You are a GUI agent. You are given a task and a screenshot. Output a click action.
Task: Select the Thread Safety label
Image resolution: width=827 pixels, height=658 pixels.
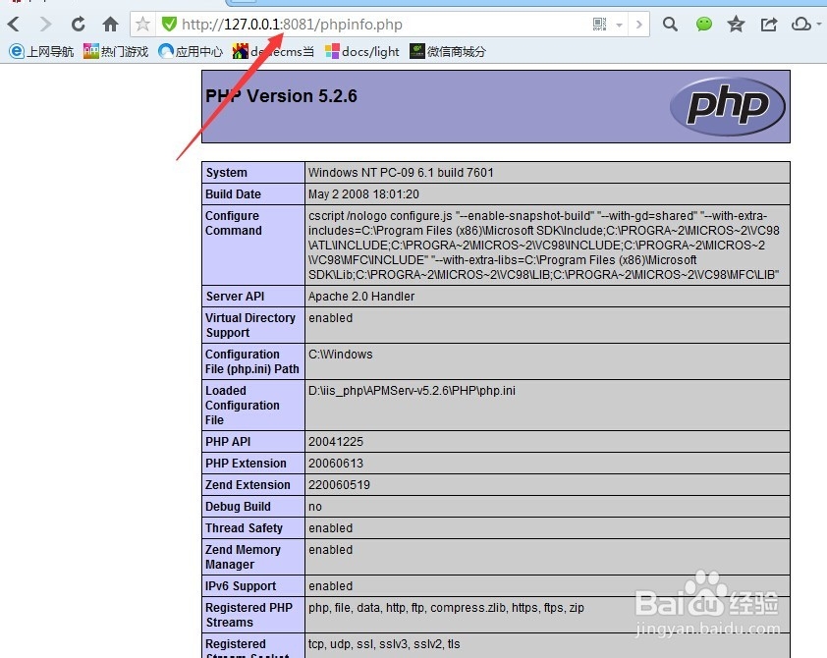244,528
